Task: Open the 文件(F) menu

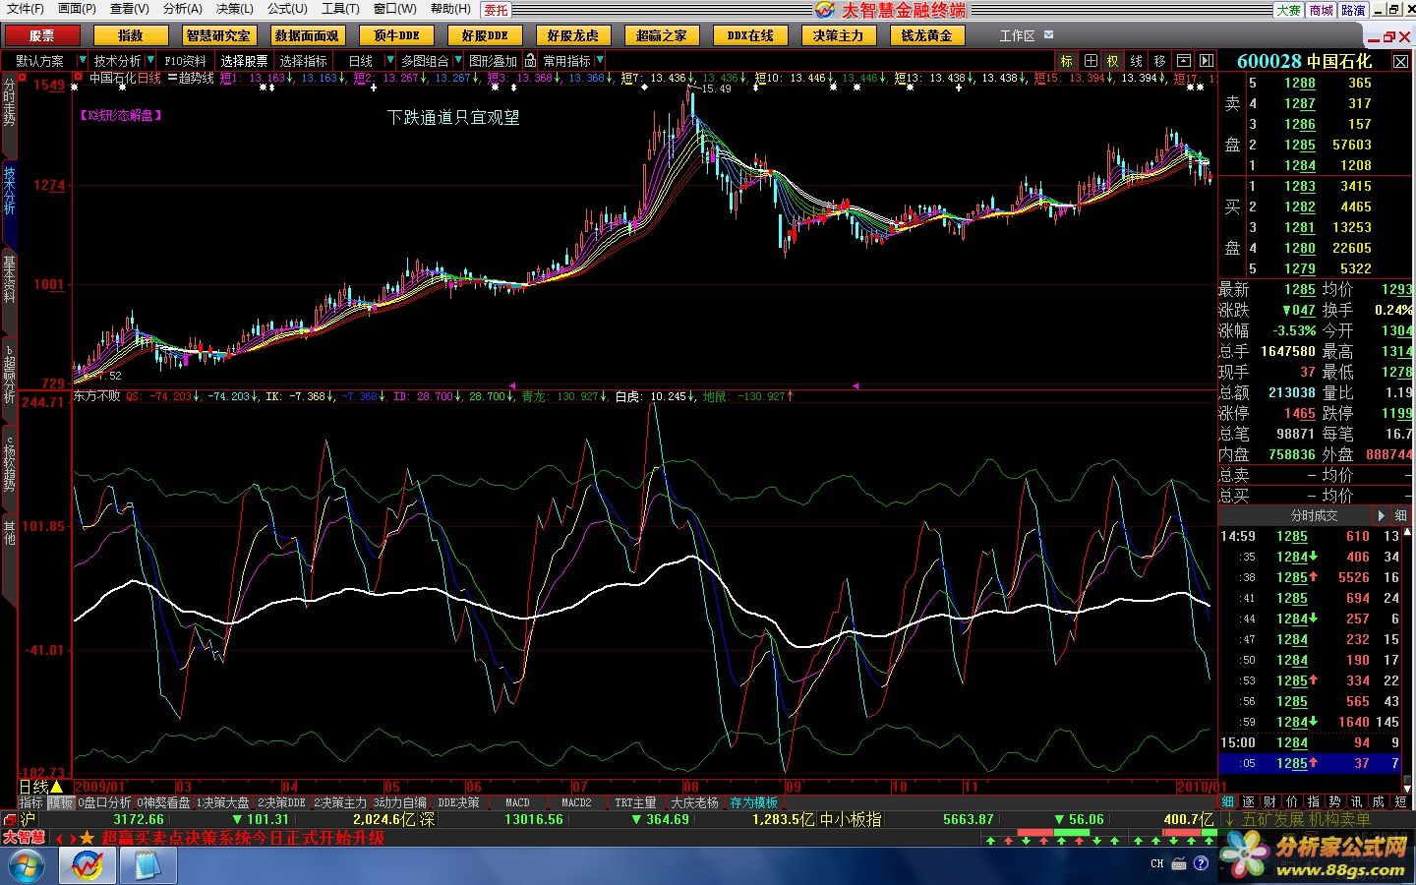Action: [x=25, y=9]
